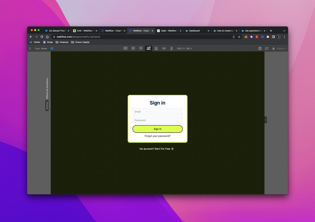Viewport: 315px width, 222px height.
Task: Go back with the browser back arrow
Action: tap(31, 37)
